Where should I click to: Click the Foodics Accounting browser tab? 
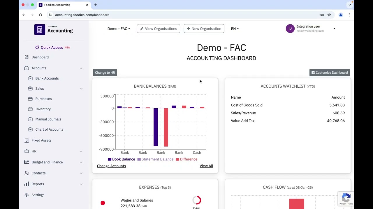64,5
